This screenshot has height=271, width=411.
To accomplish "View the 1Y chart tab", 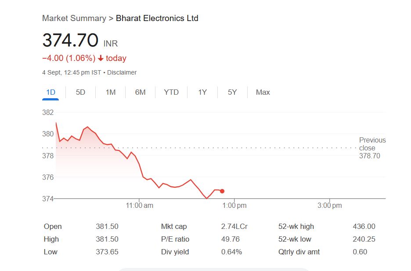I will [202, 92].
